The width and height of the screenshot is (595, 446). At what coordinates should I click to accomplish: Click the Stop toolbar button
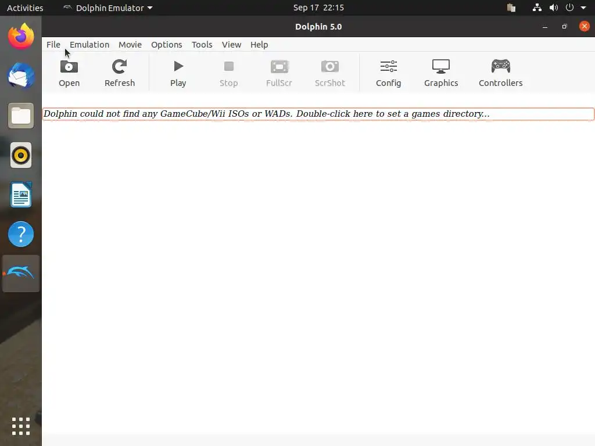click(228, 73)
